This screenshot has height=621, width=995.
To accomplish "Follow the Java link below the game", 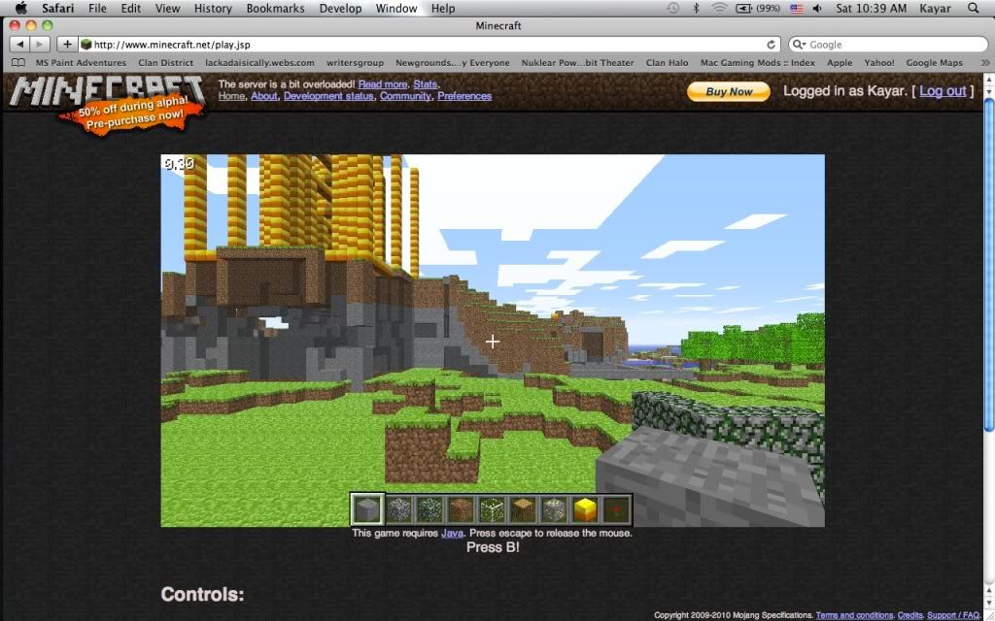I will pos(452,533).
